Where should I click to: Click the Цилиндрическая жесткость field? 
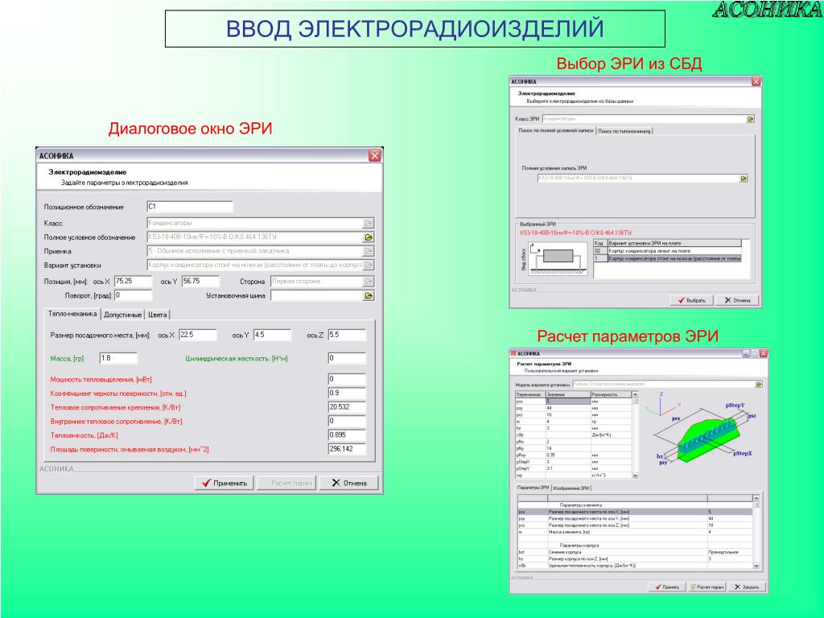347,358
